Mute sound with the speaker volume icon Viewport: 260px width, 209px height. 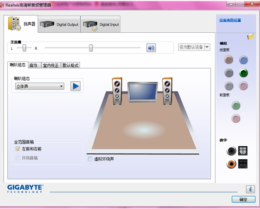(151, 48)
